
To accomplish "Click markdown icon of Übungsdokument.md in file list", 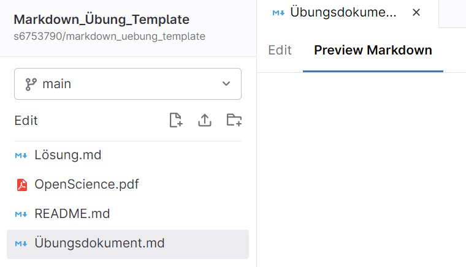I will pyautogui.click(x=21, y=244).
